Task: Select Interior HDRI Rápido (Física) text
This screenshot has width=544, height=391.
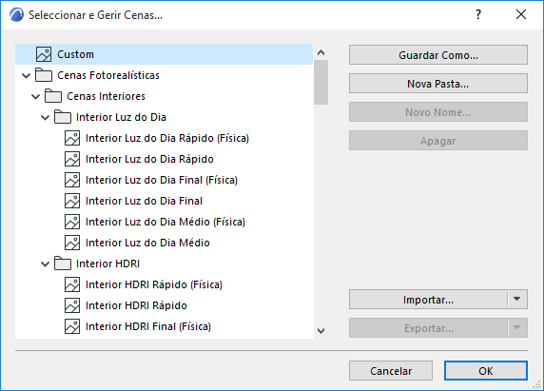Action: [154, 284]
